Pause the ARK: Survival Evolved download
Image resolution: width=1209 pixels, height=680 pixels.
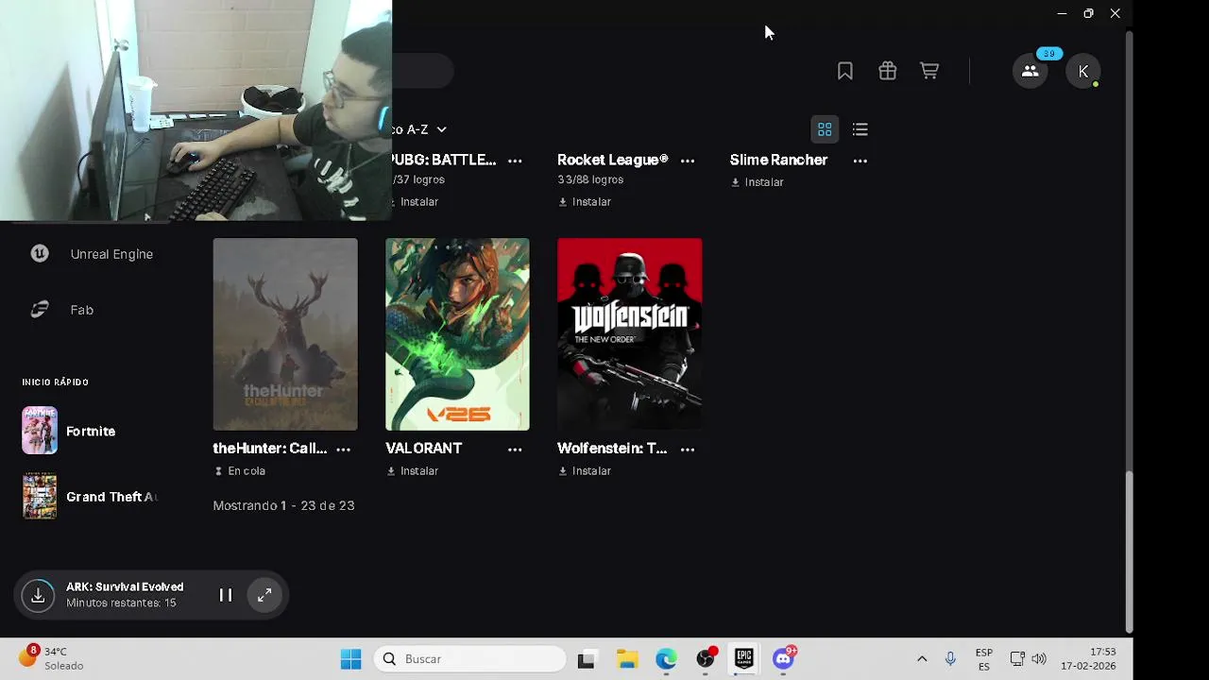pyautogui.click(x=226, y=595)
